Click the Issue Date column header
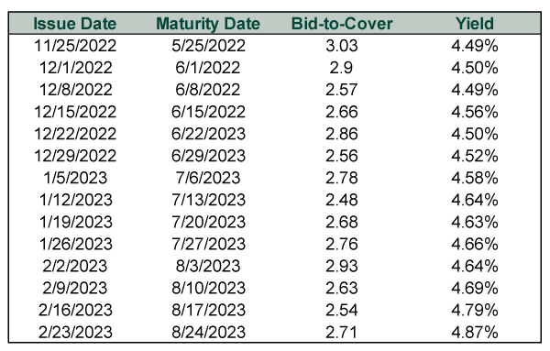The height and width of the screenshot is (351, 550). coord(75,24)
